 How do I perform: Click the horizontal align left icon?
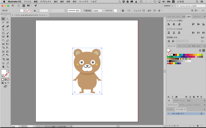point(169,24)
